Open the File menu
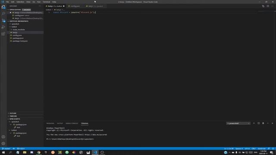 click(x=7, y=2)
